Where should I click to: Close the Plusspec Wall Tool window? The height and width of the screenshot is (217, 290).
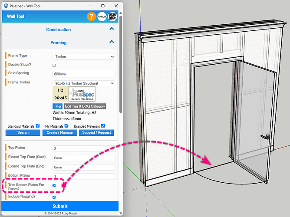(116, 6)
